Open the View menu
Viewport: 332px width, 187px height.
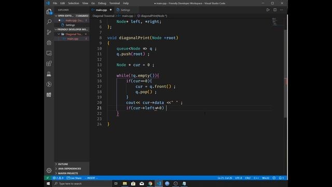coord(85,3)
